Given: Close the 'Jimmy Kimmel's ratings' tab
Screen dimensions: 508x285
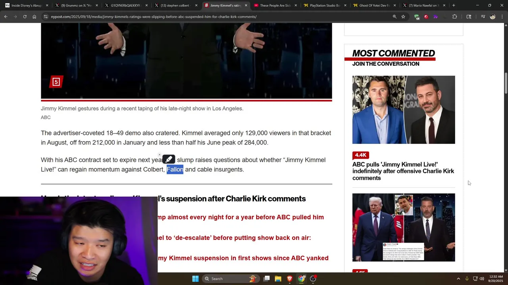Looking at the screenshot, I should click(246, 6).
